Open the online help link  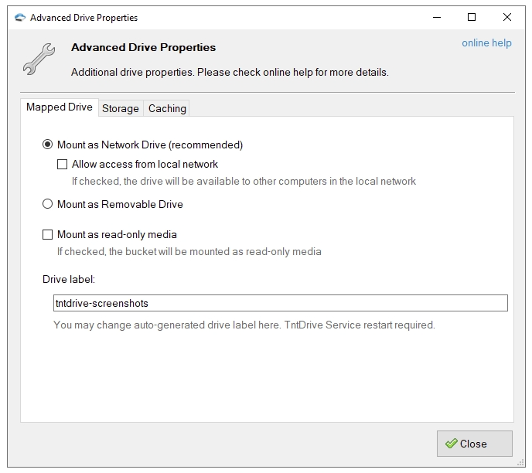tap(486, 43)
